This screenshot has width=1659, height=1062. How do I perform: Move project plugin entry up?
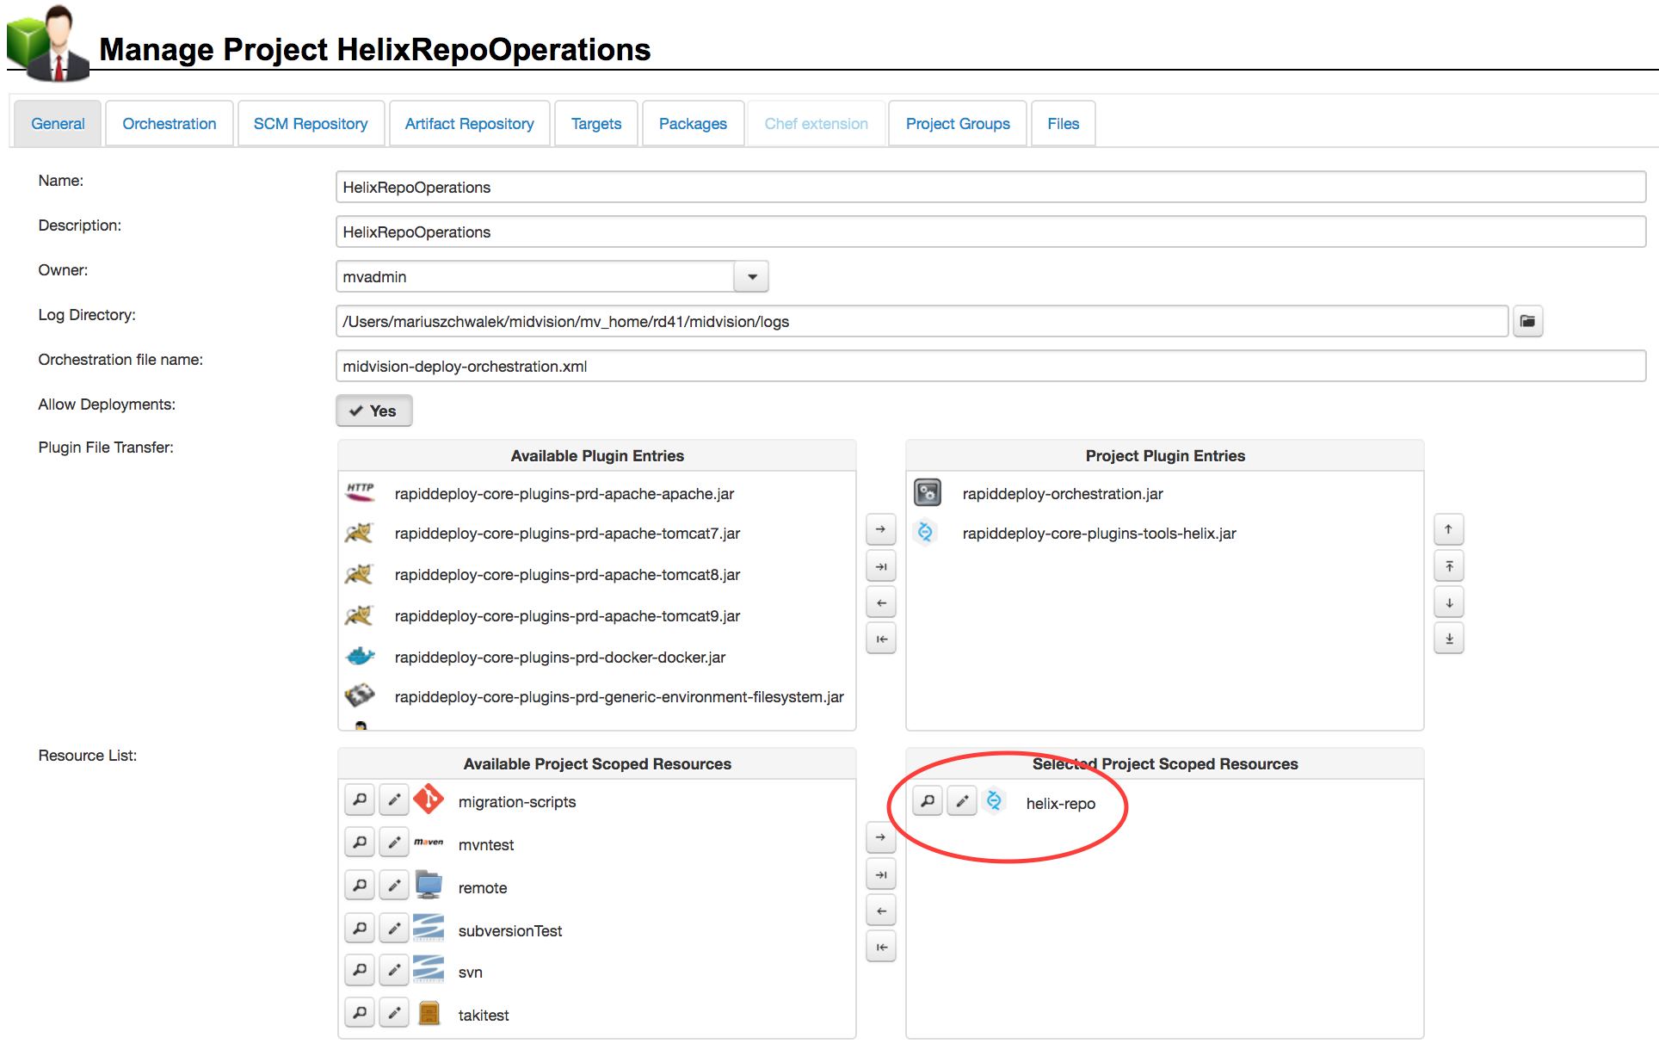1449,529
